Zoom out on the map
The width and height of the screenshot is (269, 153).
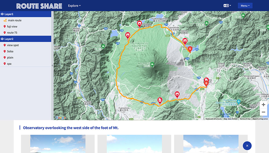click(x=264, y=112)
